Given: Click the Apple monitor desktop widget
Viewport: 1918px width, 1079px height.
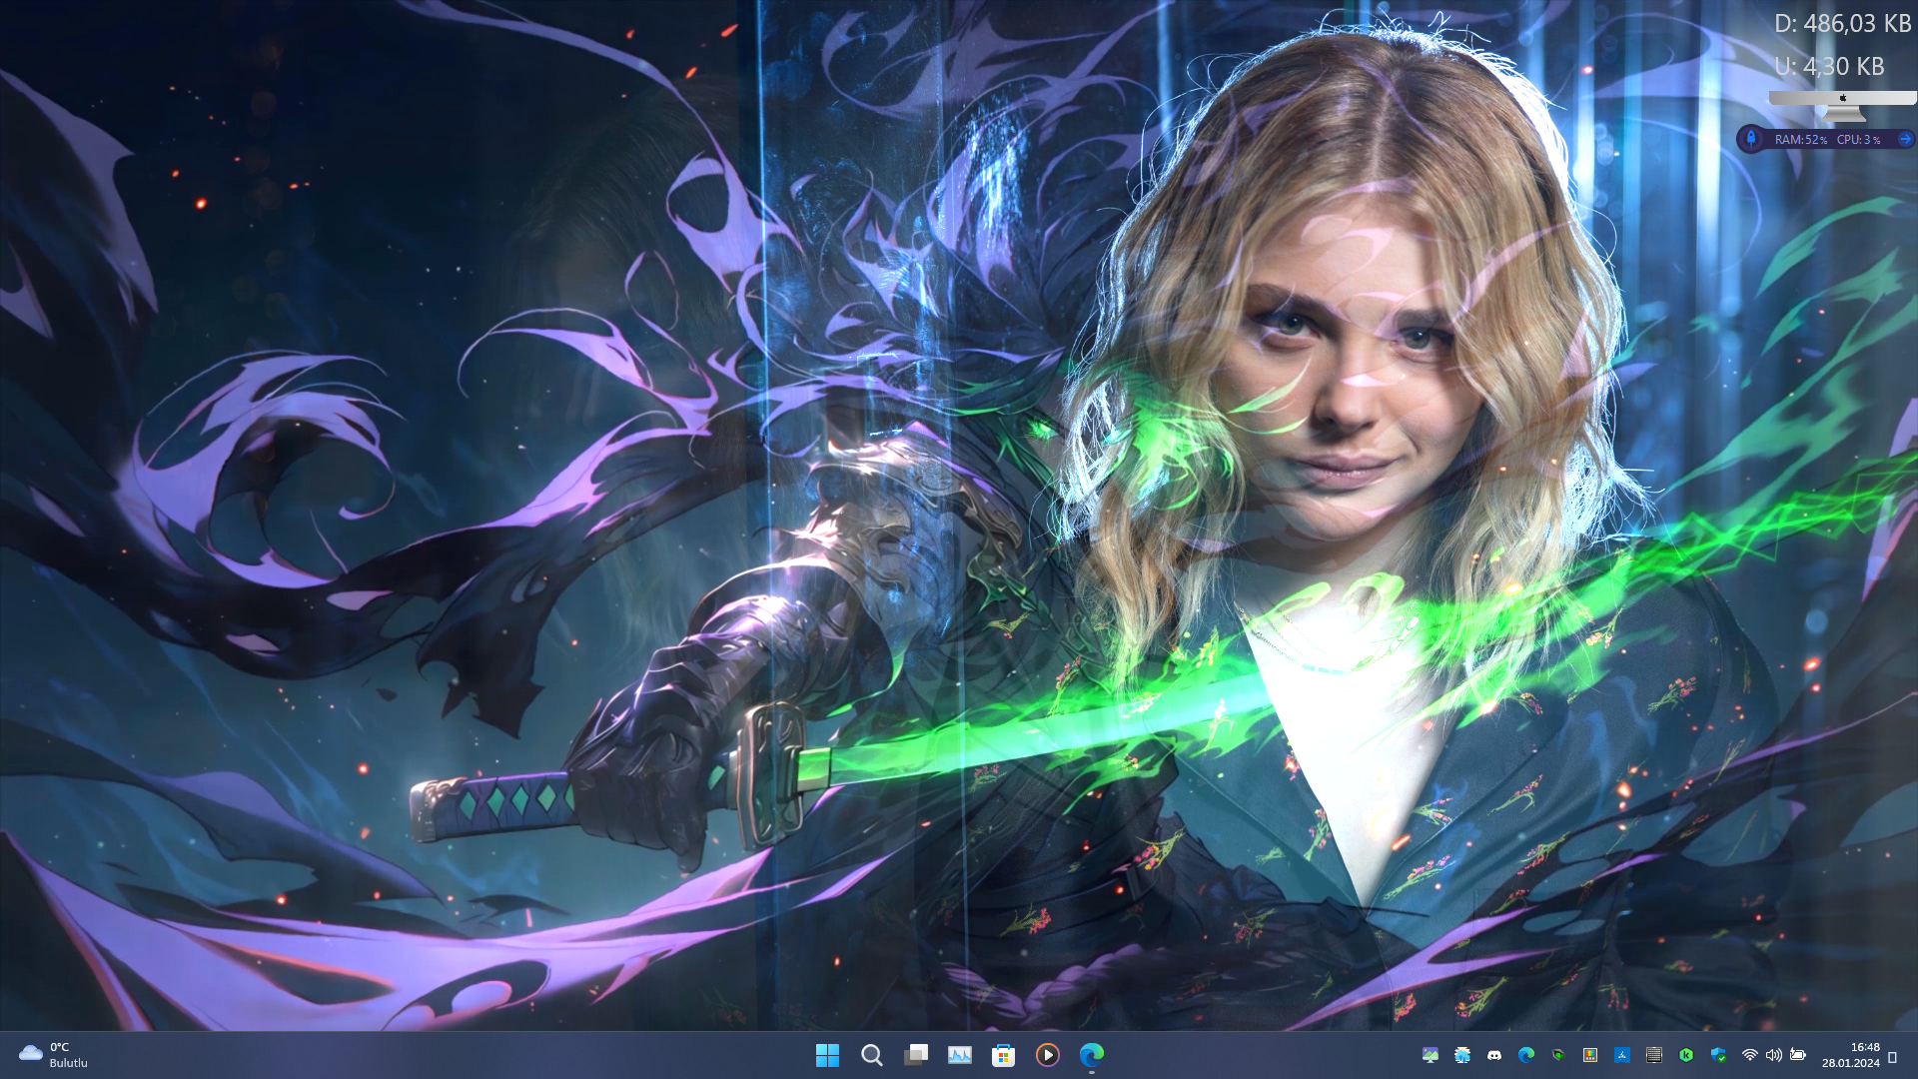Looking at the screenshot, I should pyautogui.click(x=1843, y=106).
